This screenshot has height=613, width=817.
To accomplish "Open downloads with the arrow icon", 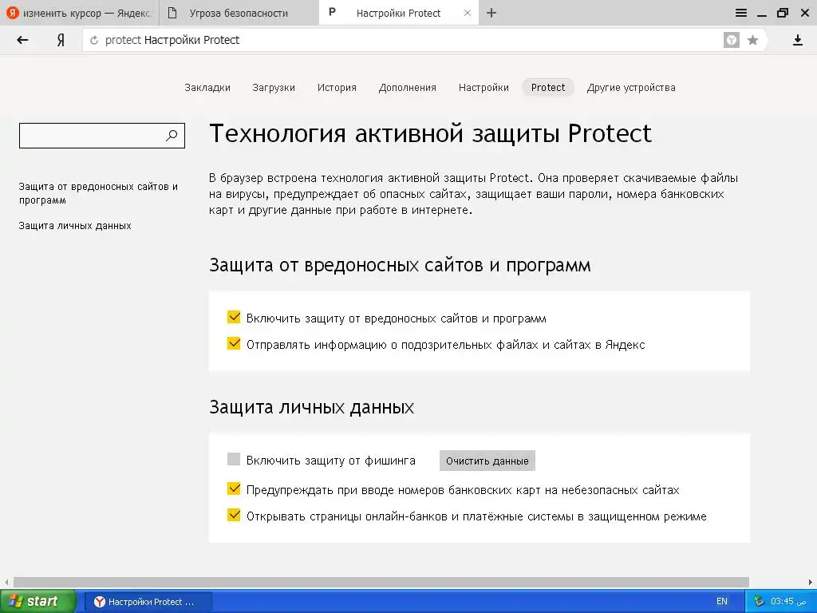I will coord(798,40).
